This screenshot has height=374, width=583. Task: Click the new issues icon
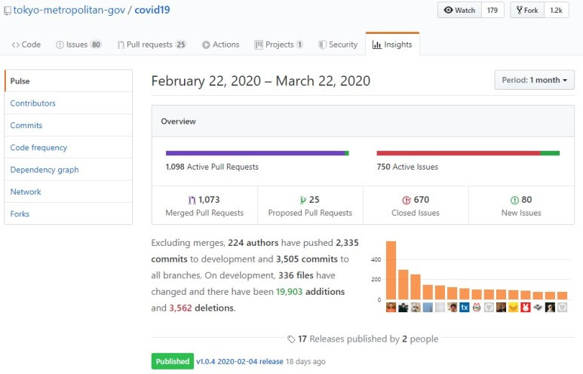(514, 200)
